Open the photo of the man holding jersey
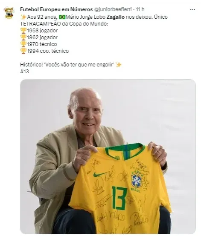Viewport: 201px width, 236px height. pos(108,156)
